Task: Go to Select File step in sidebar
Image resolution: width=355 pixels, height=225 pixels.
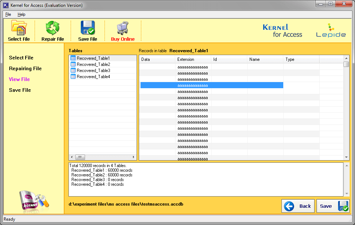Action: [21, 58]
